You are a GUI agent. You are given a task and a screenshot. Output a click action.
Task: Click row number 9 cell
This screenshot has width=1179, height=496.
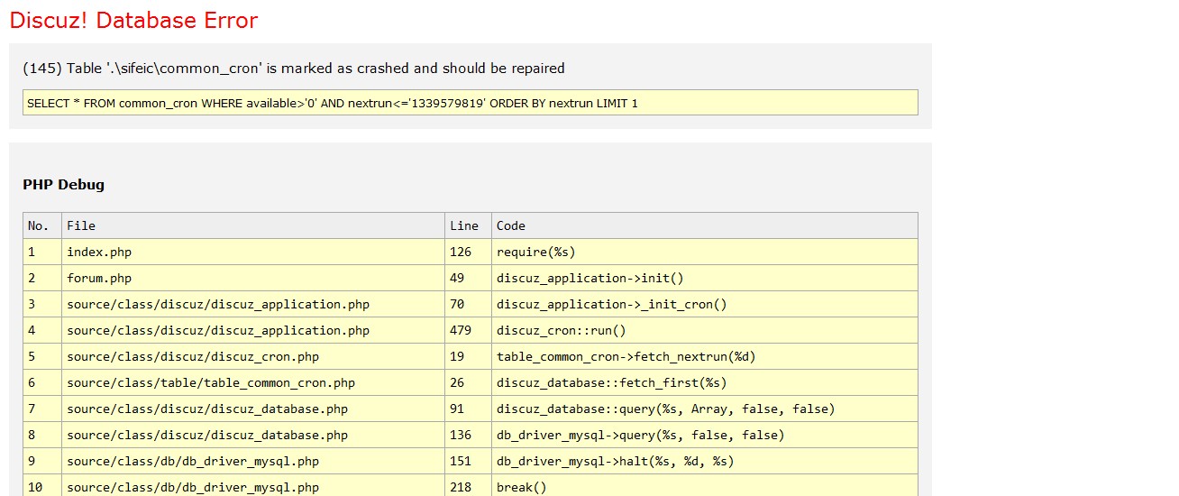pyautogui.click(x=42, y=461)
